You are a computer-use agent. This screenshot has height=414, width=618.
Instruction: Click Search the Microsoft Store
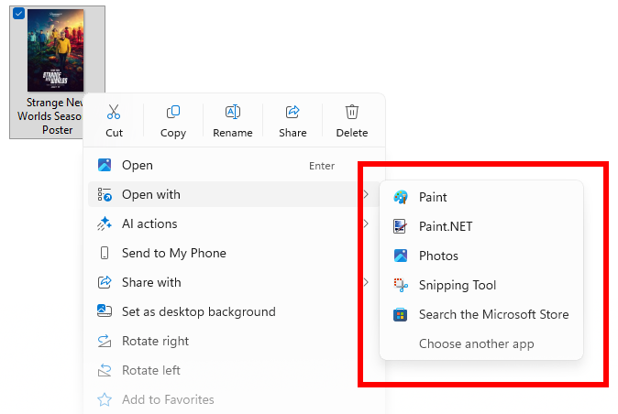point(493,314)
